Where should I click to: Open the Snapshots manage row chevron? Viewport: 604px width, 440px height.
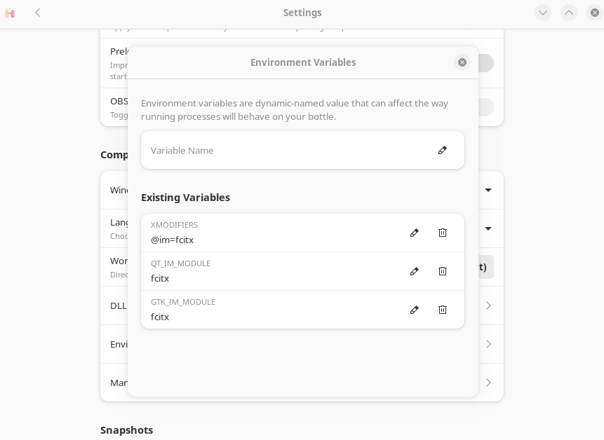[x=488, y=383]
